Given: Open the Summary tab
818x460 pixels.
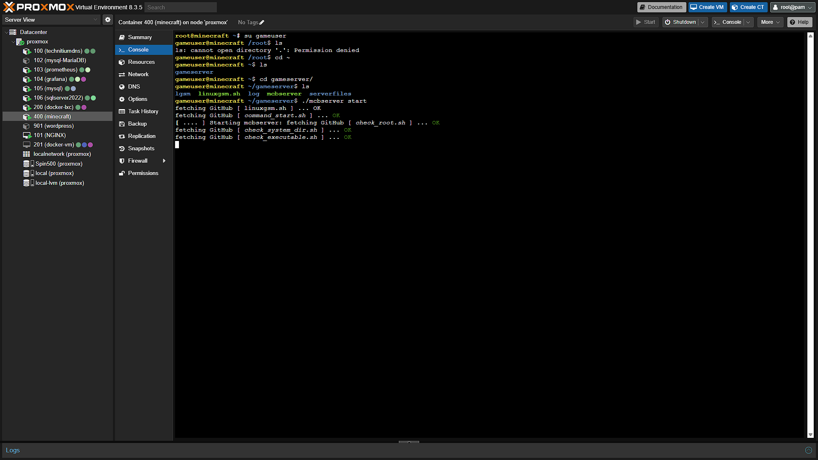Looking at the screenshot, I should click(144, 37).
